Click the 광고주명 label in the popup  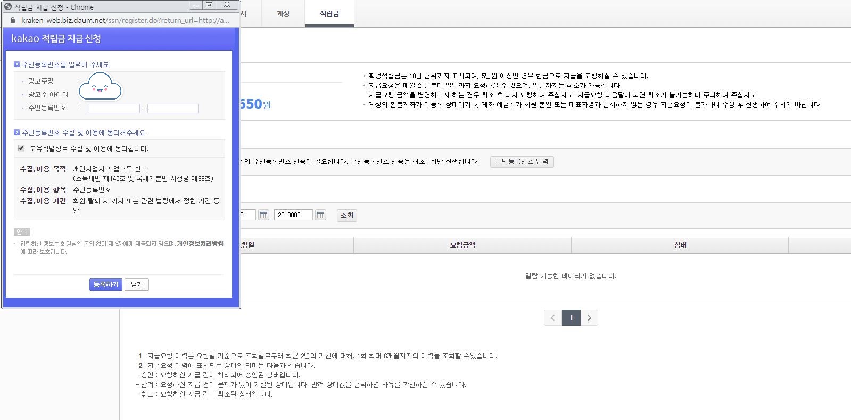point(41,81)
